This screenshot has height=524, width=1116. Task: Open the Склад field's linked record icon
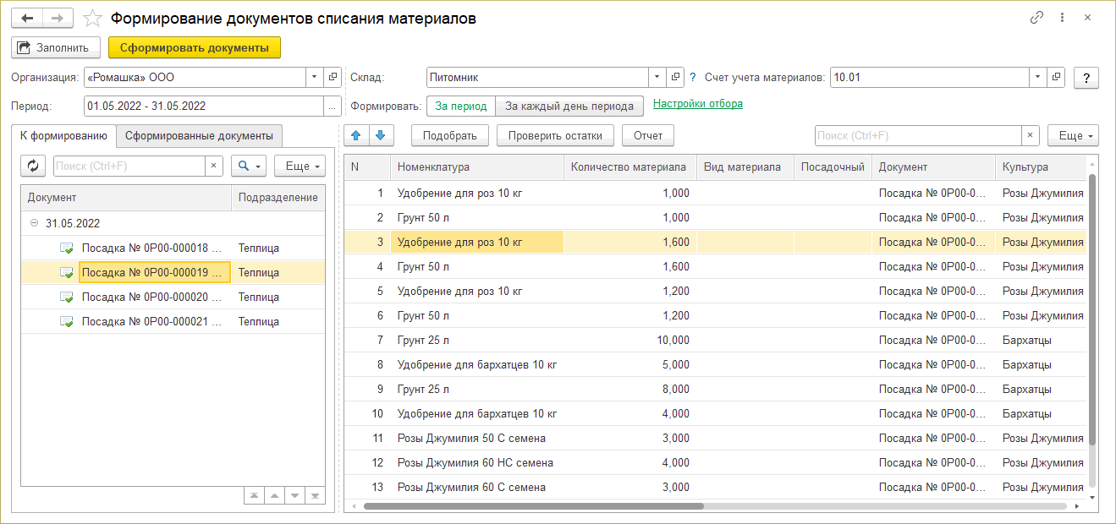pos(674,77)
